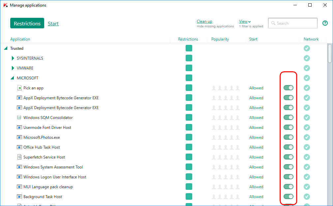333x206 pixels.
Task: Disable start for Microsoft.Photos.exe
Action: coord(288,137)
